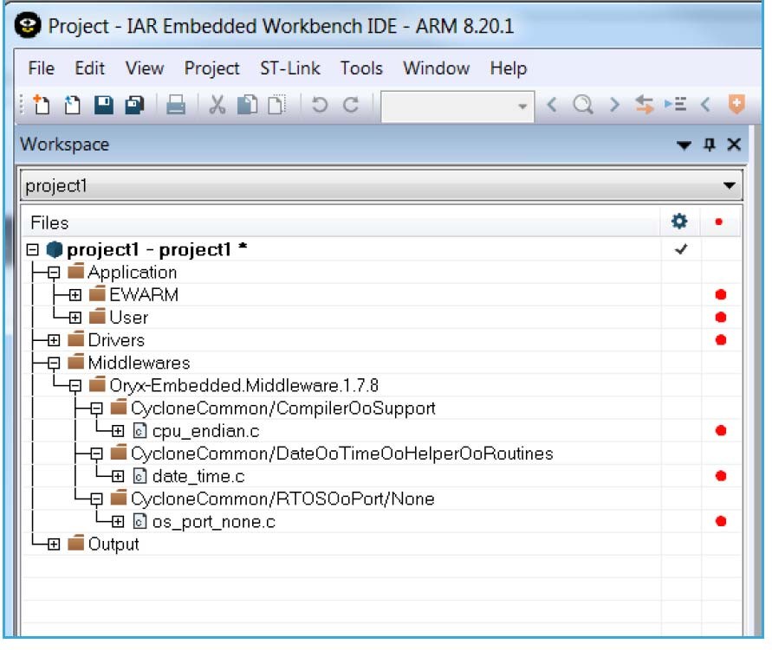Click the IAR application logo icon
This screenshot has width=772, height=650.
click(x=28, y=25)
